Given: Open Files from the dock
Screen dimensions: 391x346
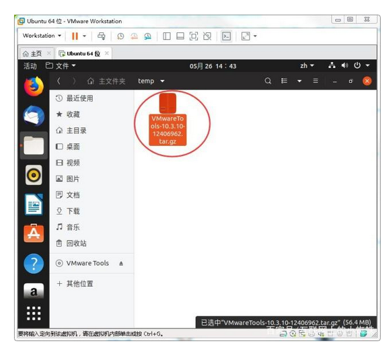Looking at the screenshot, I should point(34,145).
